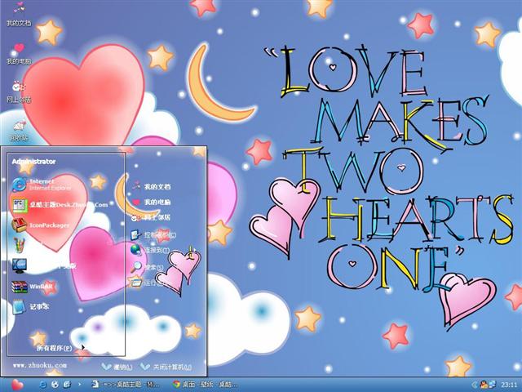Click Internet Explorer quick launch icon

(x=42, y=385)
